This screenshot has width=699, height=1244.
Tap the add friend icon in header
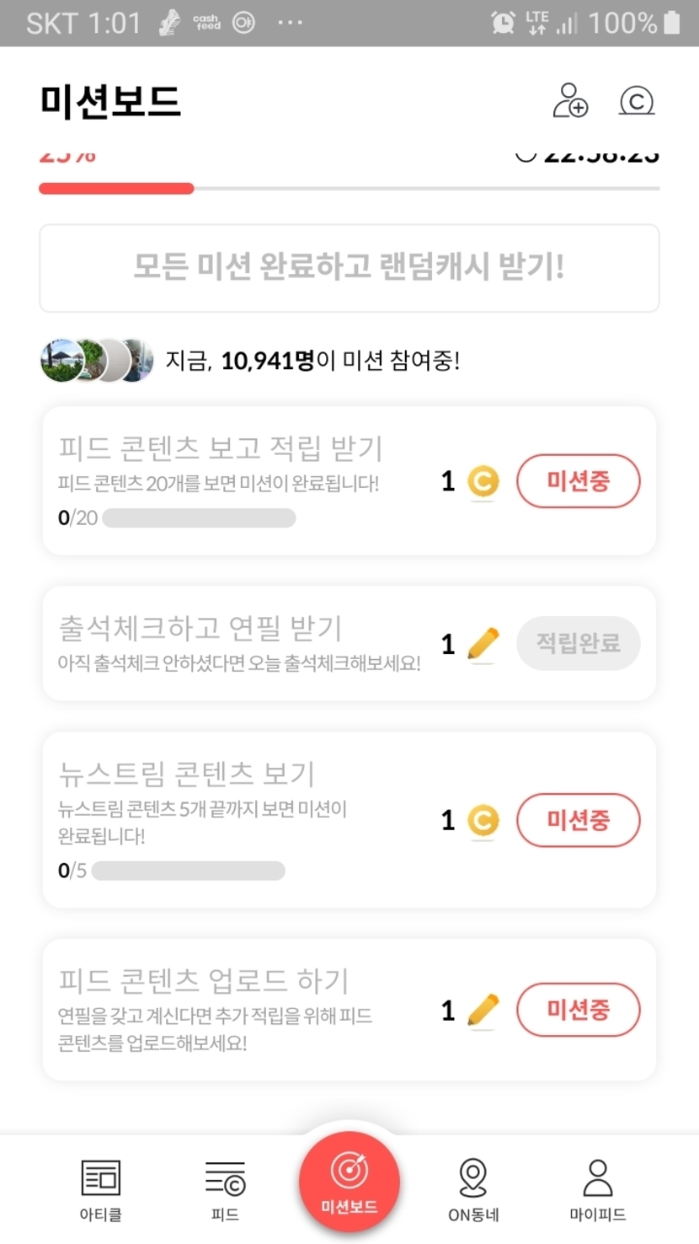570,101
